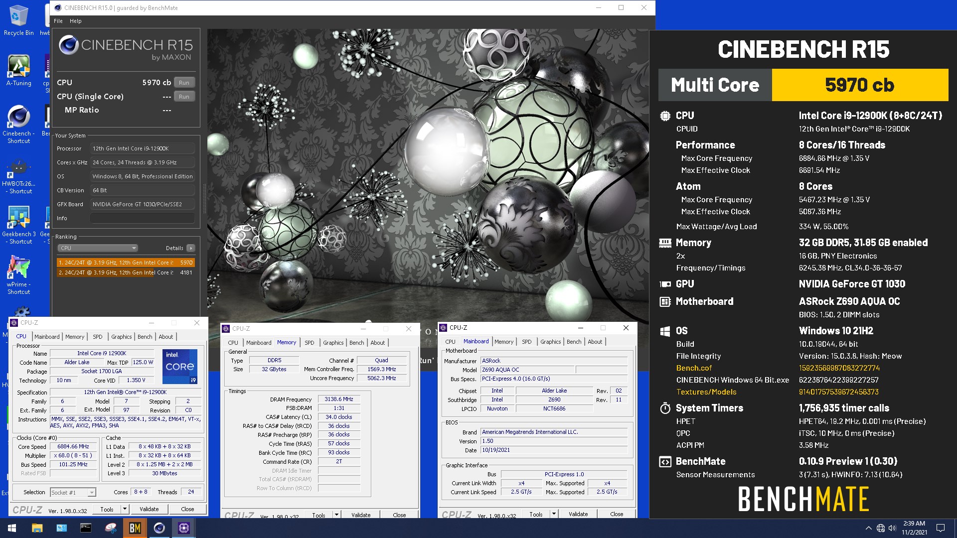
Task: Open the Ranking CPU dropdown
Action: pyautogui.click(x=98, y=248)
